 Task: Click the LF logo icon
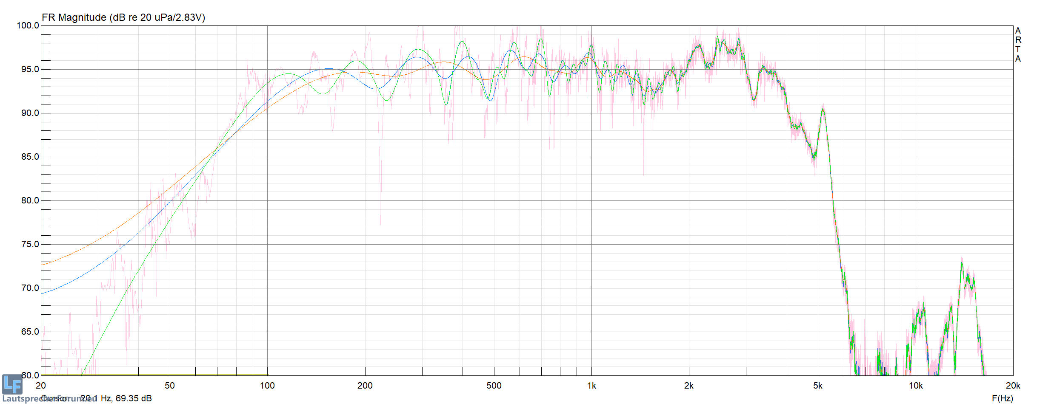coord(12,384)
